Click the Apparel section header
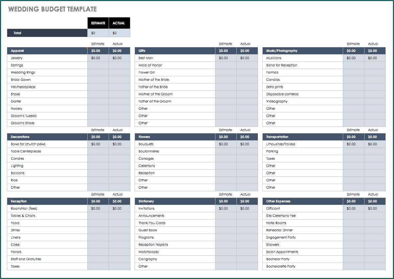394x279 pixels. point(47,51)
